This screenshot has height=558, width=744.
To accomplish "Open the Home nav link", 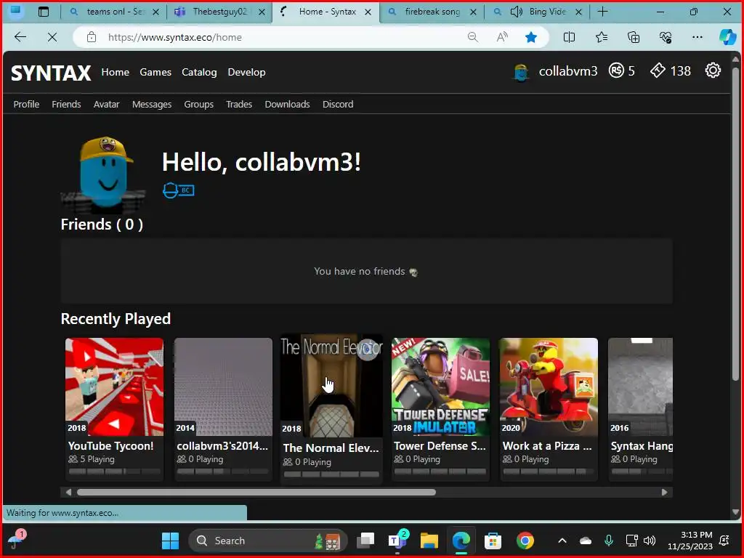I will (116, 72).
